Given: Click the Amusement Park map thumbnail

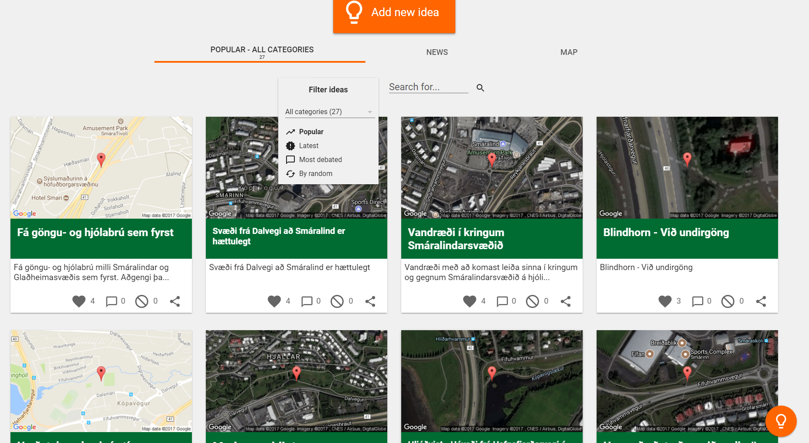Looking at the screenshot, I should (101, 167).
